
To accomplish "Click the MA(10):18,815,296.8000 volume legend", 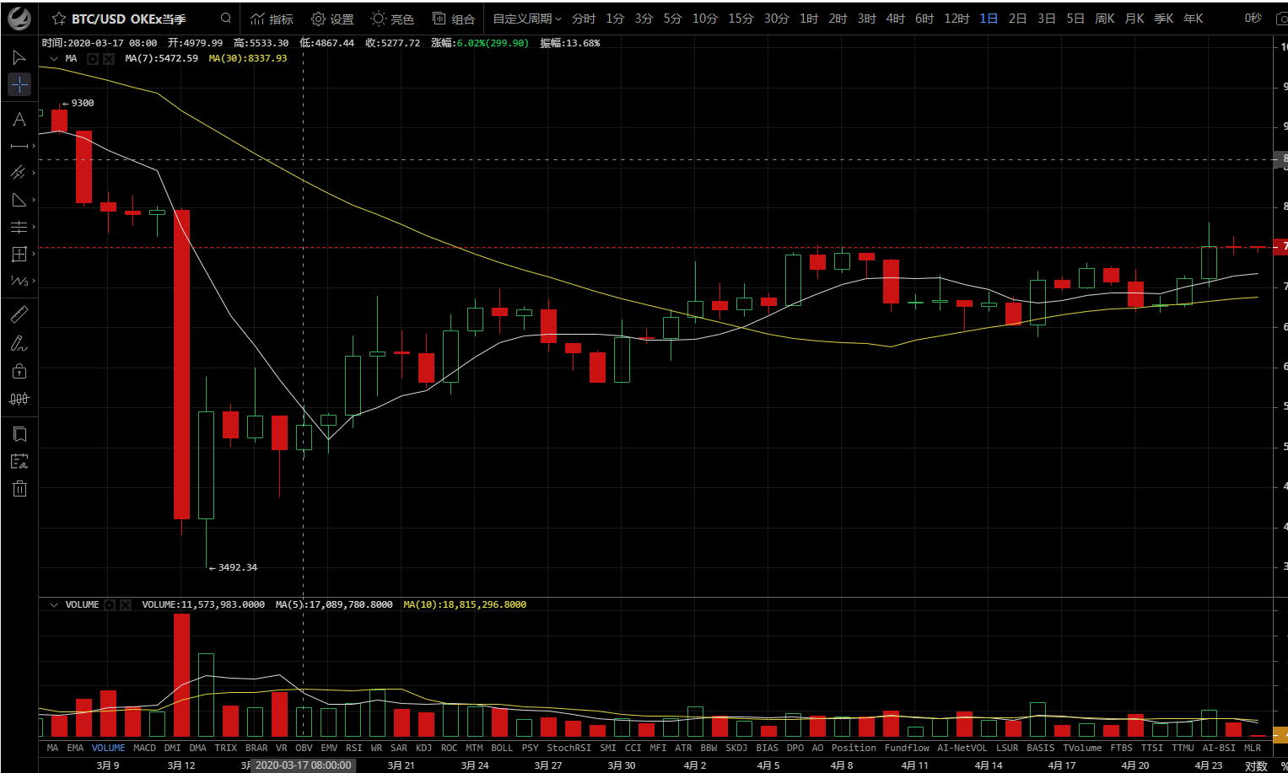I will (x=465, y=605).
